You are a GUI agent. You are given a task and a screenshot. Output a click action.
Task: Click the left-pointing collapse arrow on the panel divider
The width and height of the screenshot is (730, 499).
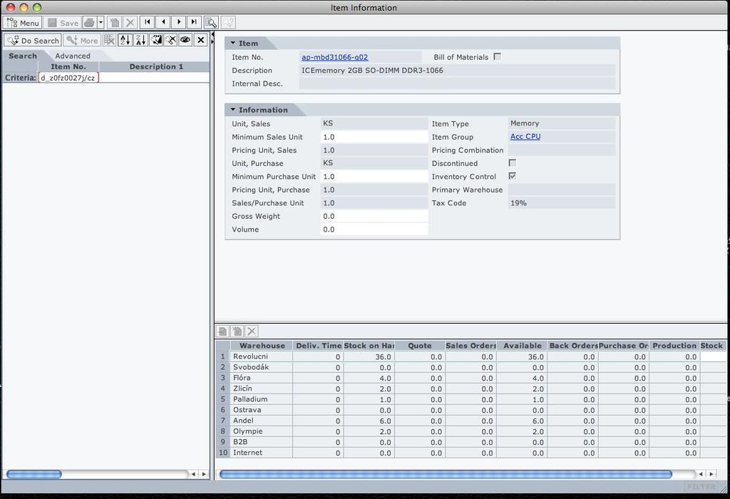click(212, 34)
